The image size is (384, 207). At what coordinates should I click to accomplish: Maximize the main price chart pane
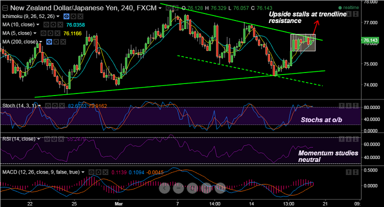point(355,14)
